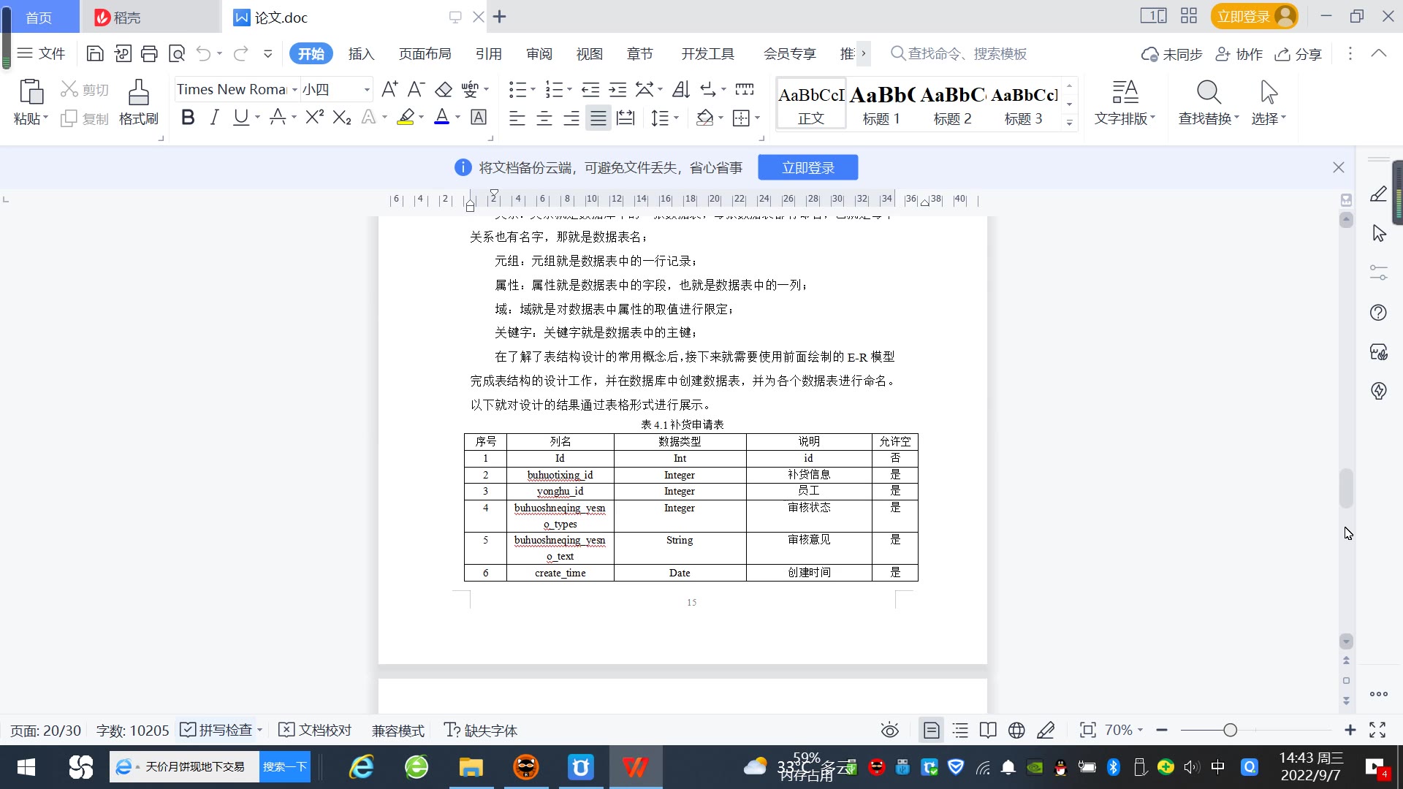Apply subscript formatting
Screen dimensions: 1403x789
[x=342, y=117]
